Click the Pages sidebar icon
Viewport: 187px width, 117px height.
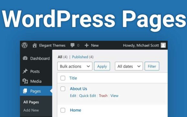coord(25,91)
